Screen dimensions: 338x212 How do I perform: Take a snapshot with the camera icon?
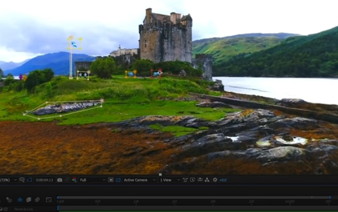[60, 180]
